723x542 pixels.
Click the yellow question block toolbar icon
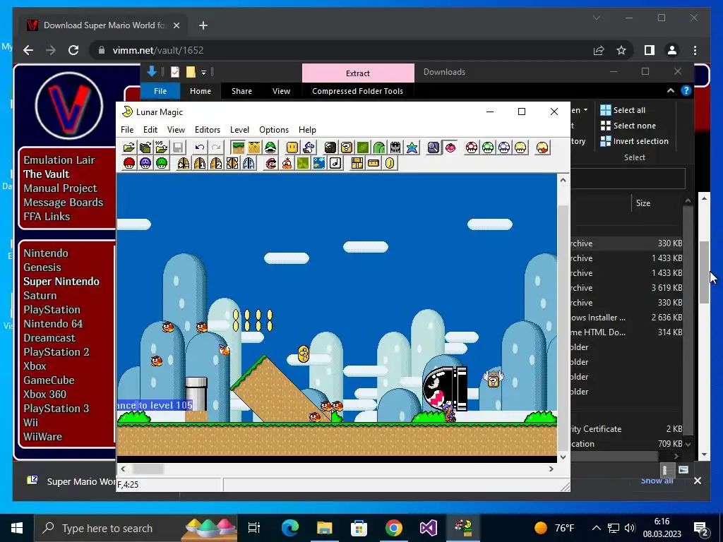(x=346, y=147)
